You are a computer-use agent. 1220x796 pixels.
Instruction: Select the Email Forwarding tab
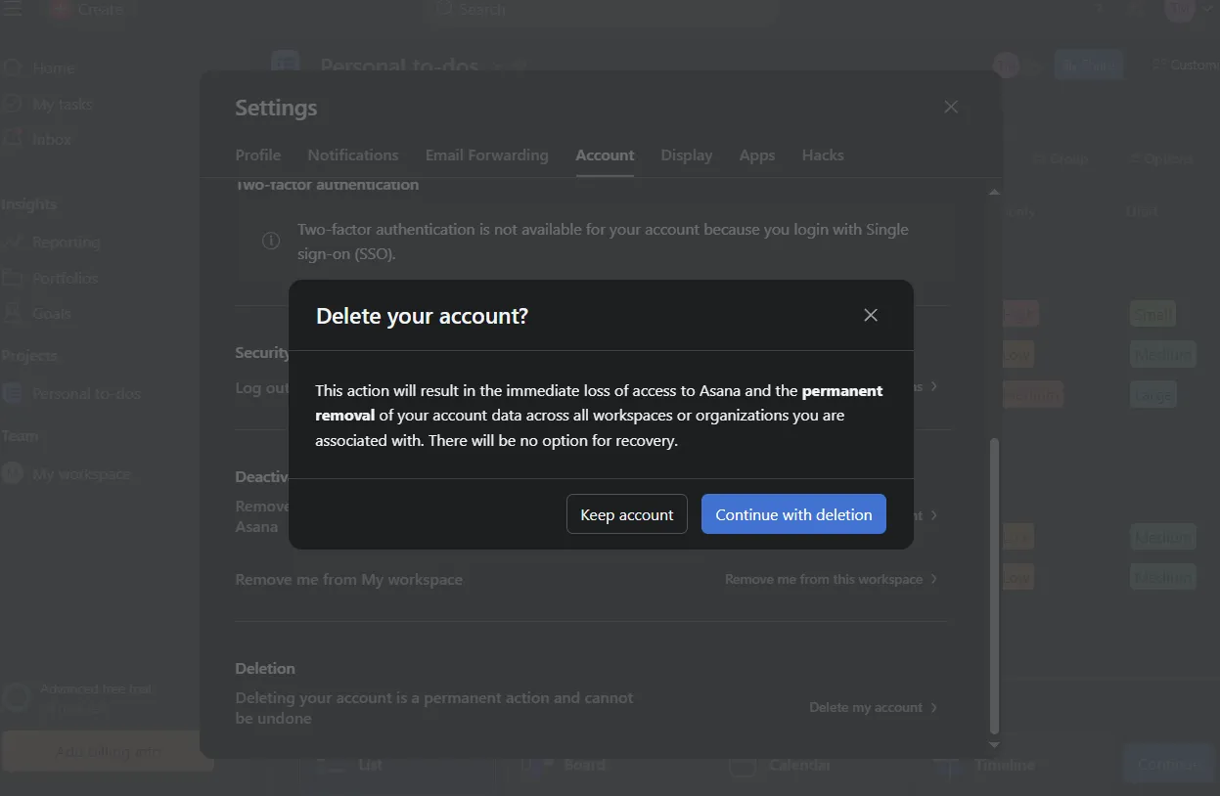pos(486,155)
